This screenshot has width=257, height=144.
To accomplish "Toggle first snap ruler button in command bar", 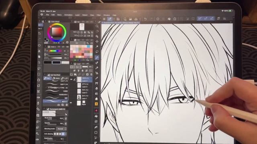I will pos(200,18).
